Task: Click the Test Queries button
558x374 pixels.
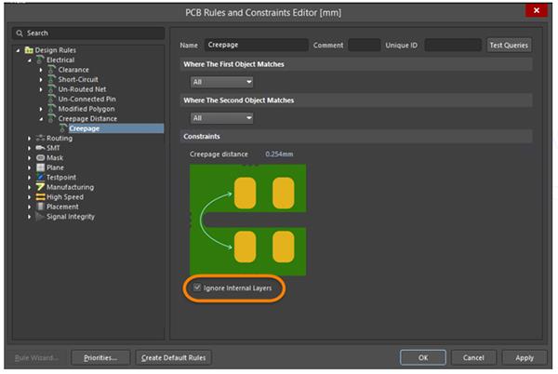Action: [x=510, y=45]
